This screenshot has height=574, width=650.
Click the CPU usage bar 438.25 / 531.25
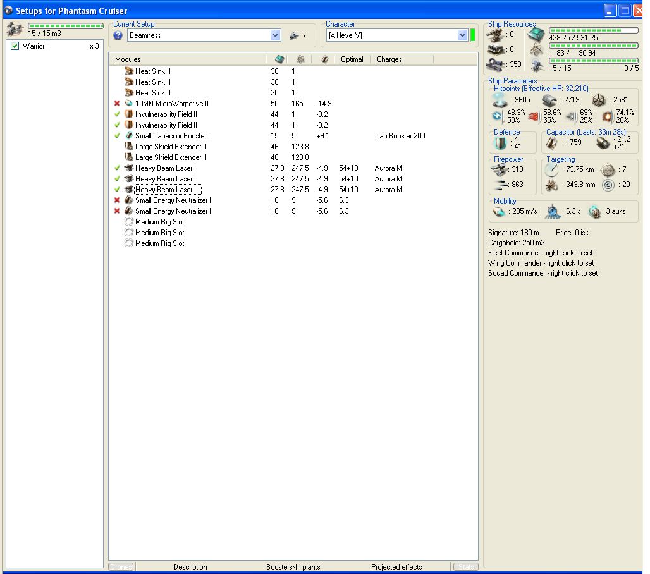click(x=593, y=31)
